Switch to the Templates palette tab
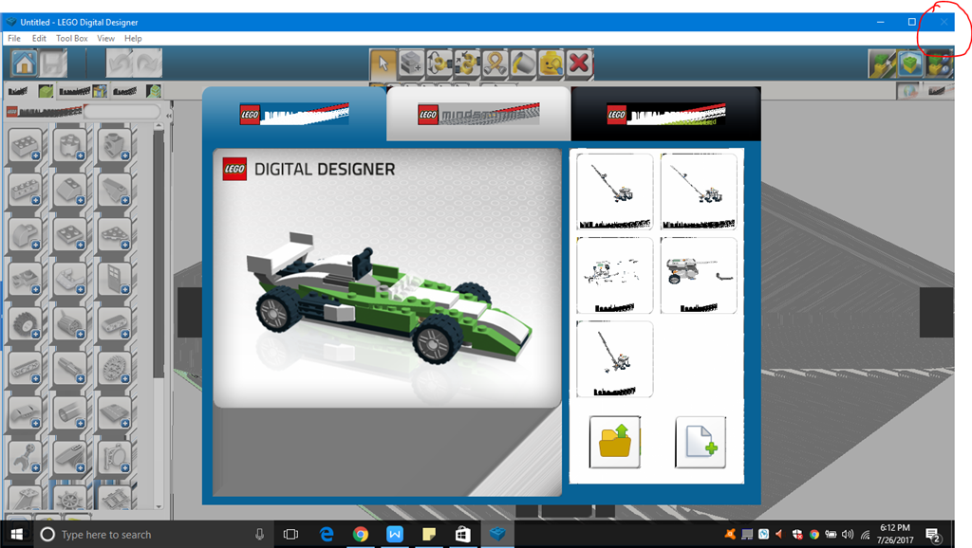This screenshot has height=548, width=972. click(84, 92)
